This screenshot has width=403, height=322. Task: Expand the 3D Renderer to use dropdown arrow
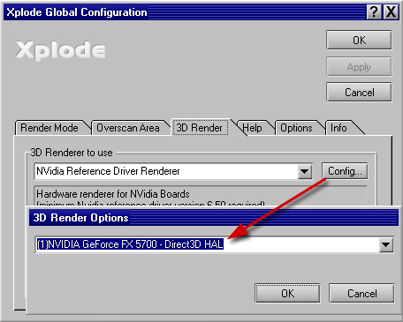(x=304, y=171)
